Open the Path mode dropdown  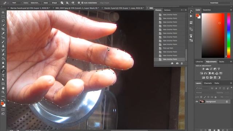(17, 3)
